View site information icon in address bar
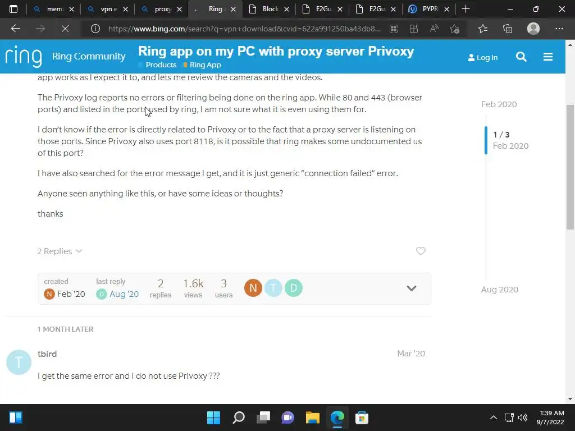Screen dimensions: 575x431 pos(95,29)
